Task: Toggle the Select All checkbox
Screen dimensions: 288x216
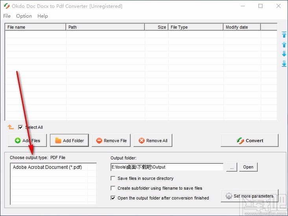Action: (20, 127)
